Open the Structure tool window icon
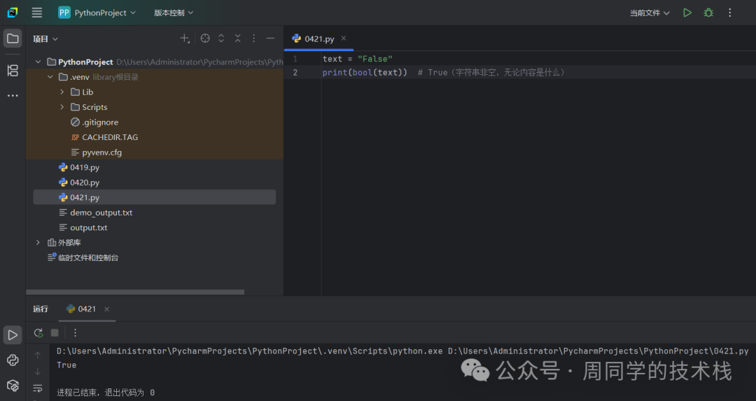This screenshot has height=401, width=756. 13,71
